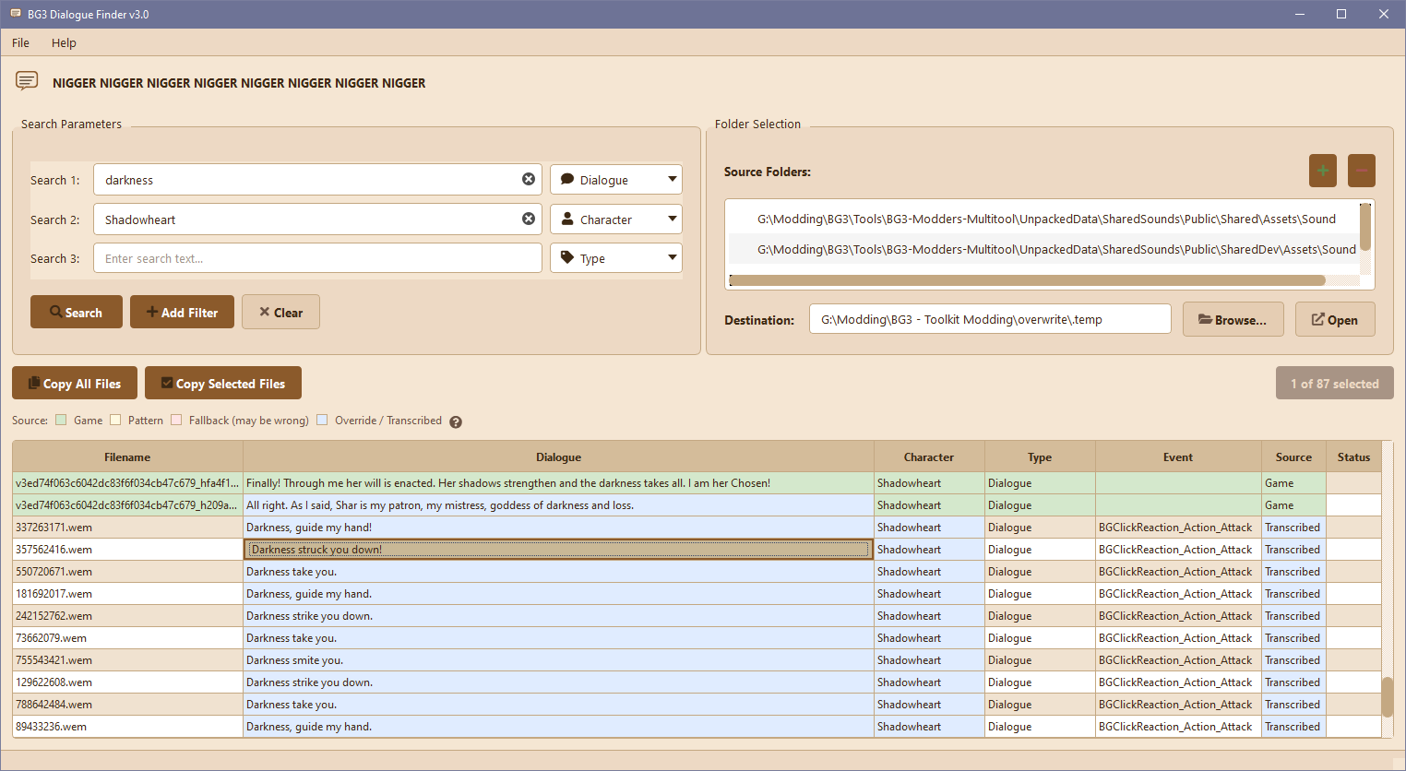The width and height of the screenshot is (1406, 771).
Task: Select filename 73662079.wem
Action: click(127, 637)
